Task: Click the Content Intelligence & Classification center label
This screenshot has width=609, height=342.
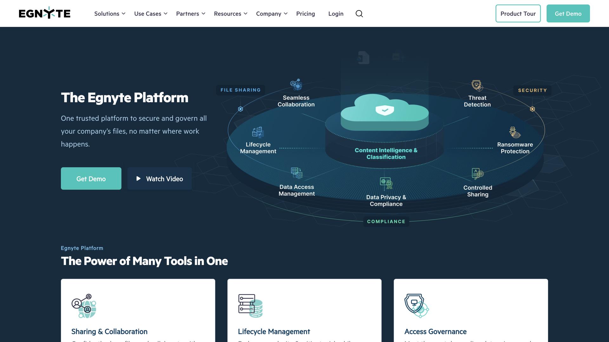Action: point(386,153)
